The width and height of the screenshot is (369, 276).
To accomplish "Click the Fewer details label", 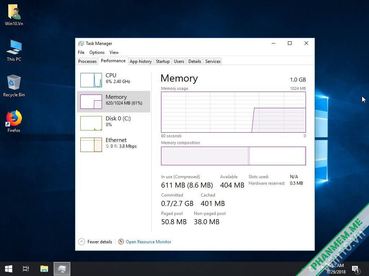I will click(100, 242).
